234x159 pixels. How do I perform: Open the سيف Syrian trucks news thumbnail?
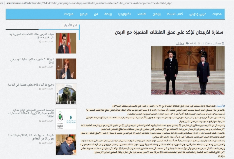click(x=66, y=43)
